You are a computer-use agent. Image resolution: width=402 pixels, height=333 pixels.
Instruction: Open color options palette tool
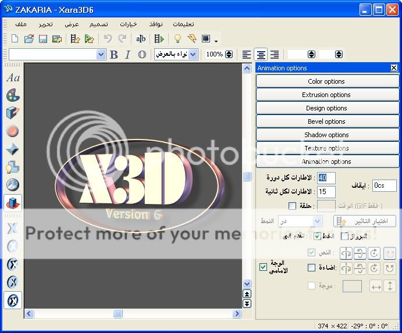click(13, 95)
